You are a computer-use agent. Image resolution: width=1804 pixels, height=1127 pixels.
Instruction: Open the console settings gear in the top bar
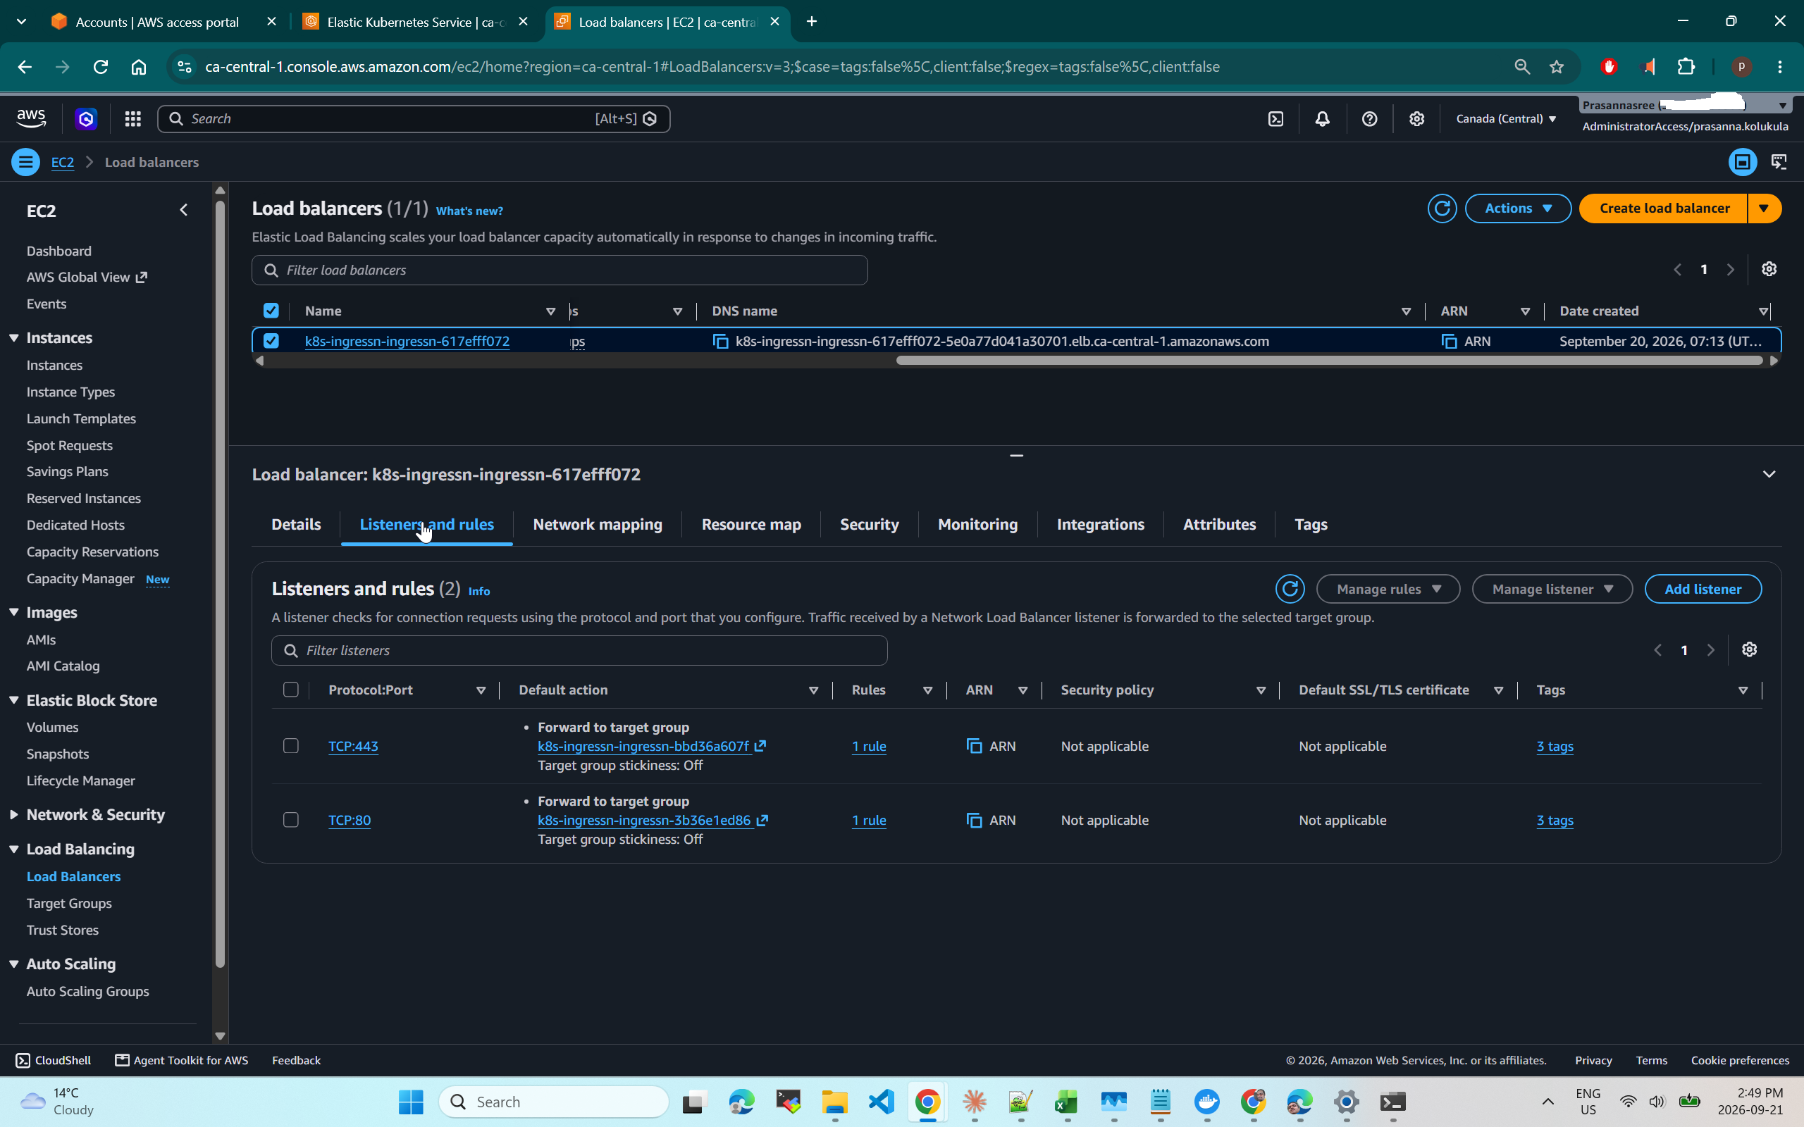[1416, 118]
